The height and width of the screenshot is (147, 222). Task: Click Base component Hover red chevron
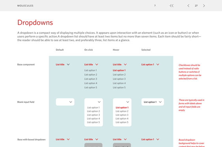(x=125, y=65)
